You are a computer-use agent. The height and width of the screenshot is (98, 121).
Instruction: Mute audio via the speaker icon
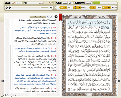[x=51, y=8]
